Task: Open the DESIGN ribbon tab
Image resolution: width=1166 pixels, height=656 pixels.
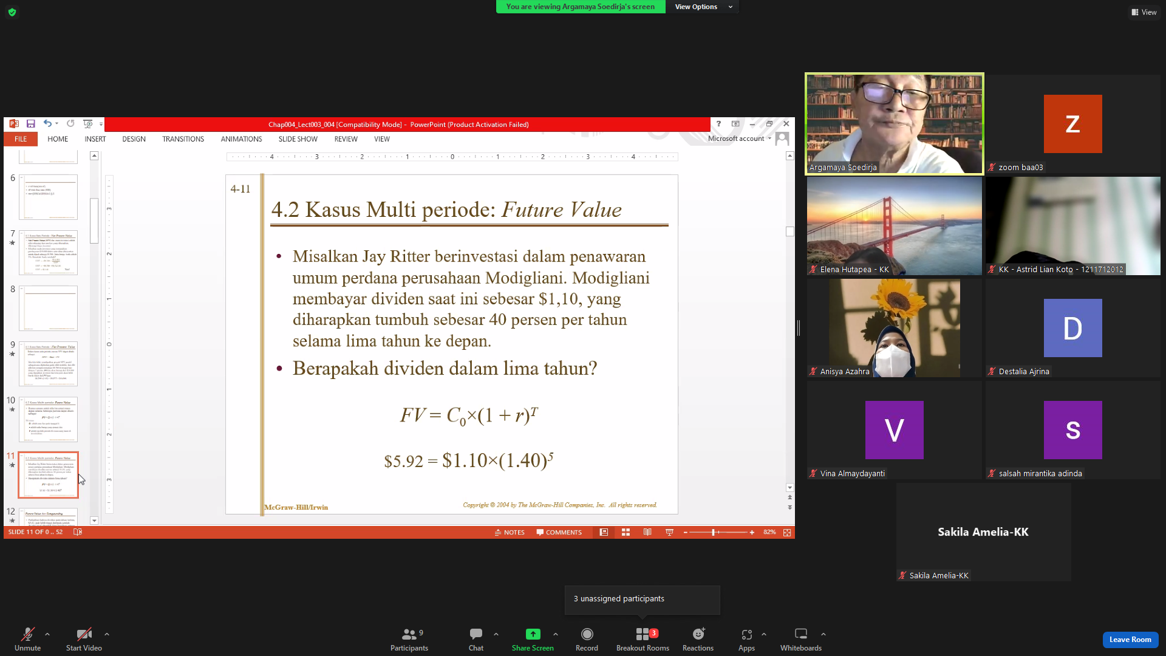Action: [x=134, y=139]
